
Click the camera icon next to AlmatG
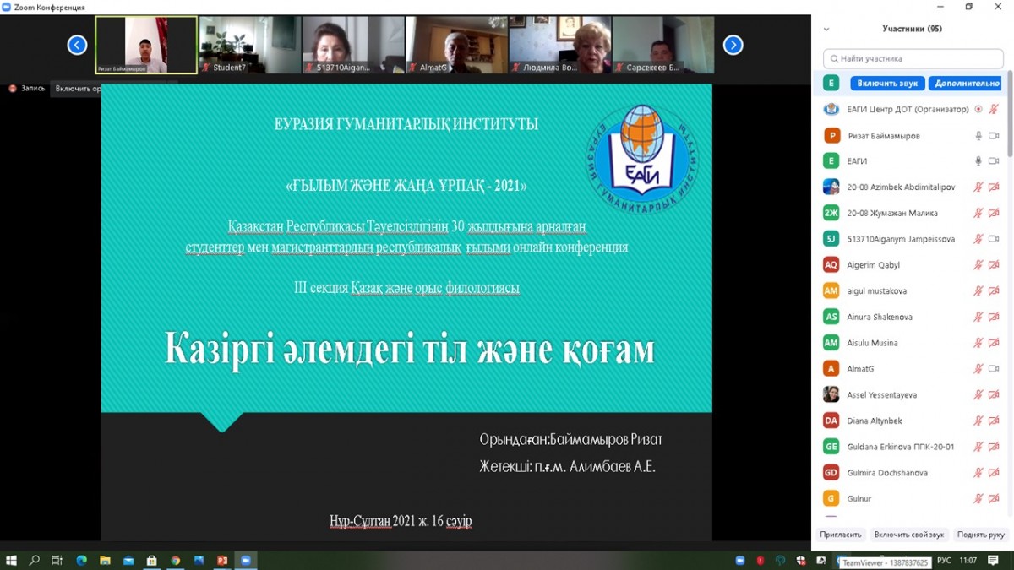click(x=994, y=369)
